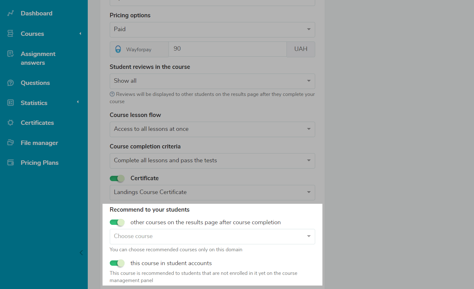Open the Choose course dropdown
Viewport: 474px width, 289px height.
212,236
